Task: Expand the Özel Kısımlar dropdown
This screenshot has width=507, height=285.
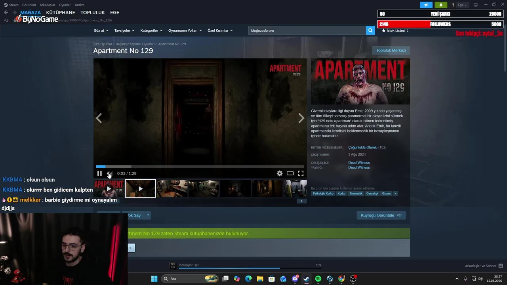Action: coord(220,30)
